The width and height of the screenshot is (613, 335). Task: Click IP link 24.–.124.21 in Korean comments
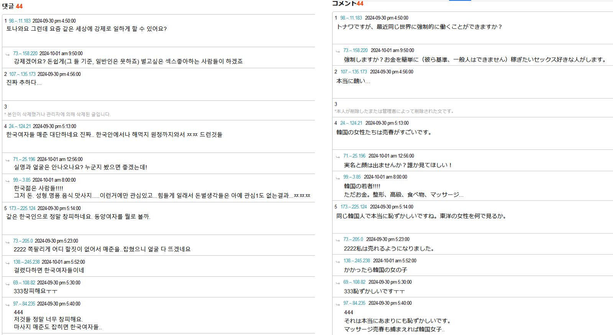20,126
